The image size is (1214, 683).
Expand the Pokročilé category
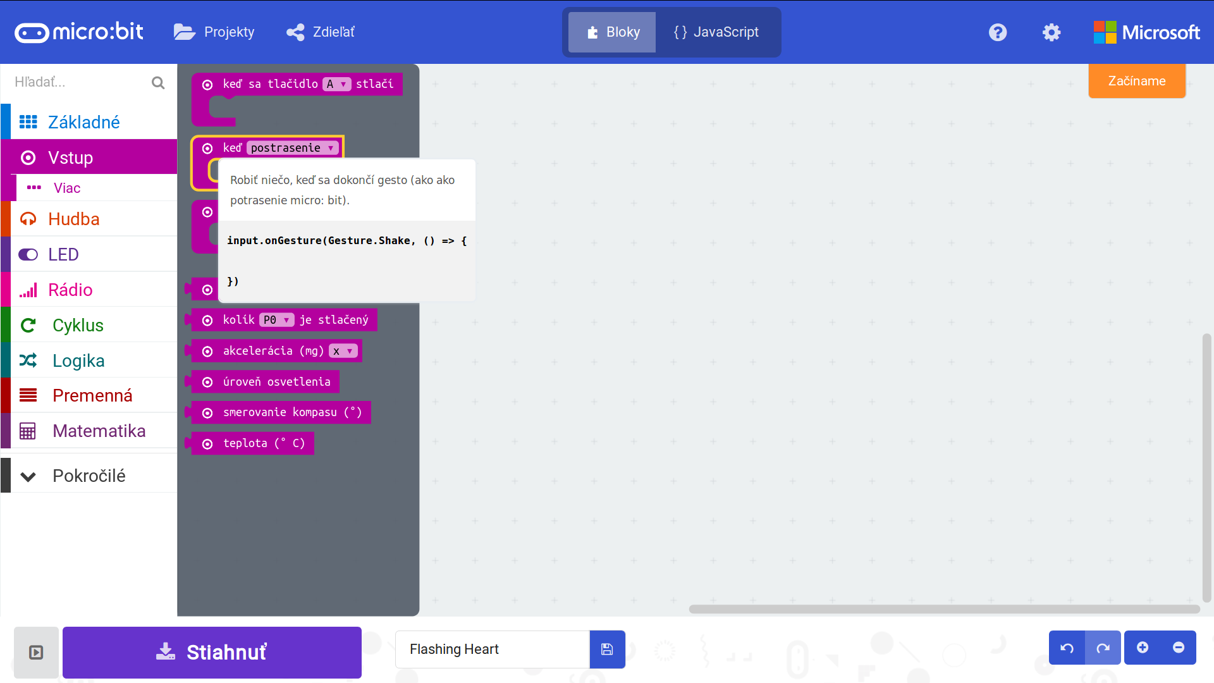coord(89,476)
